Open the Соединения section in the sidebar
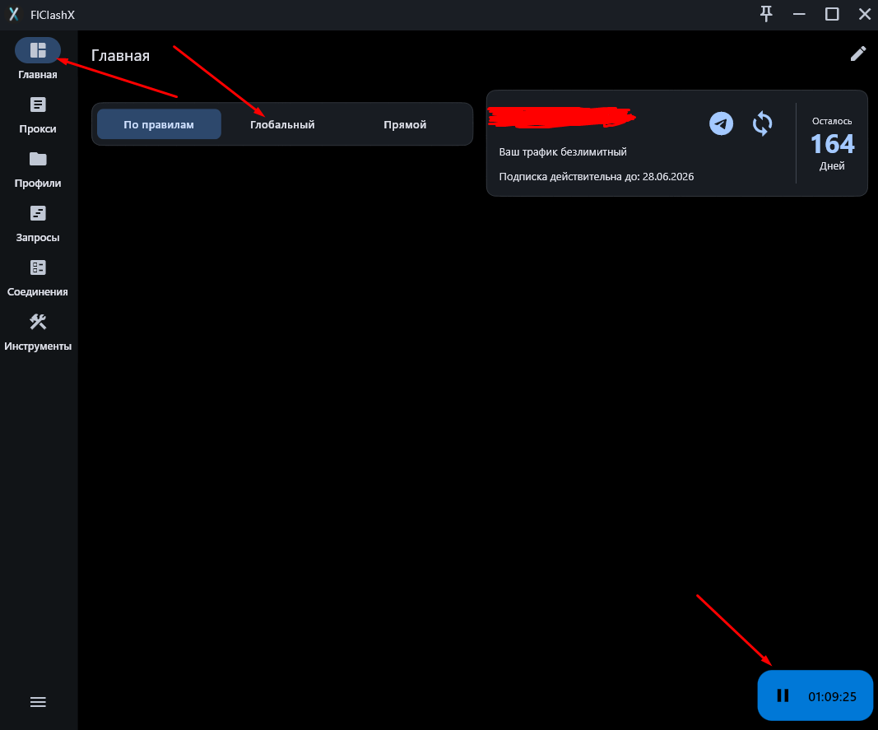This screenshot has width=878, height=730. pos(38,276)
